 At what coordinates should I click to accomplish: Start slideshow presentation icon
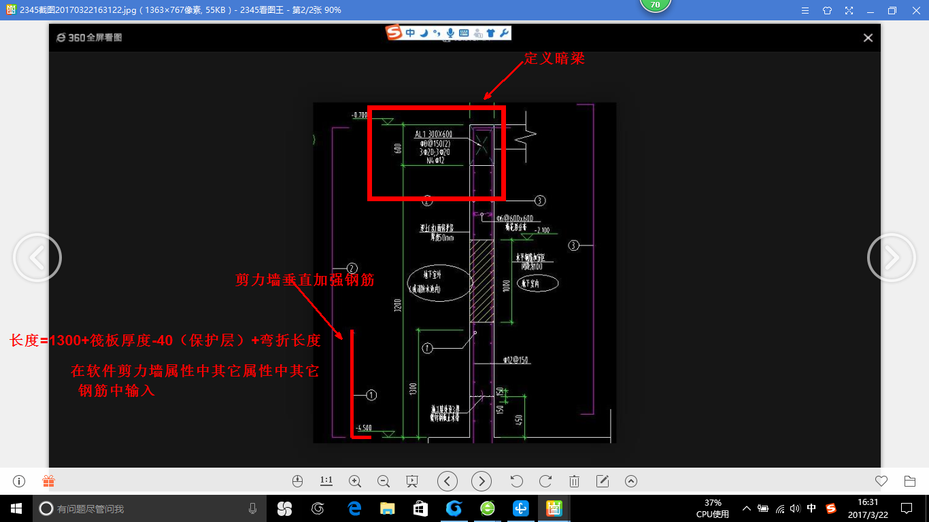(411, 481)
